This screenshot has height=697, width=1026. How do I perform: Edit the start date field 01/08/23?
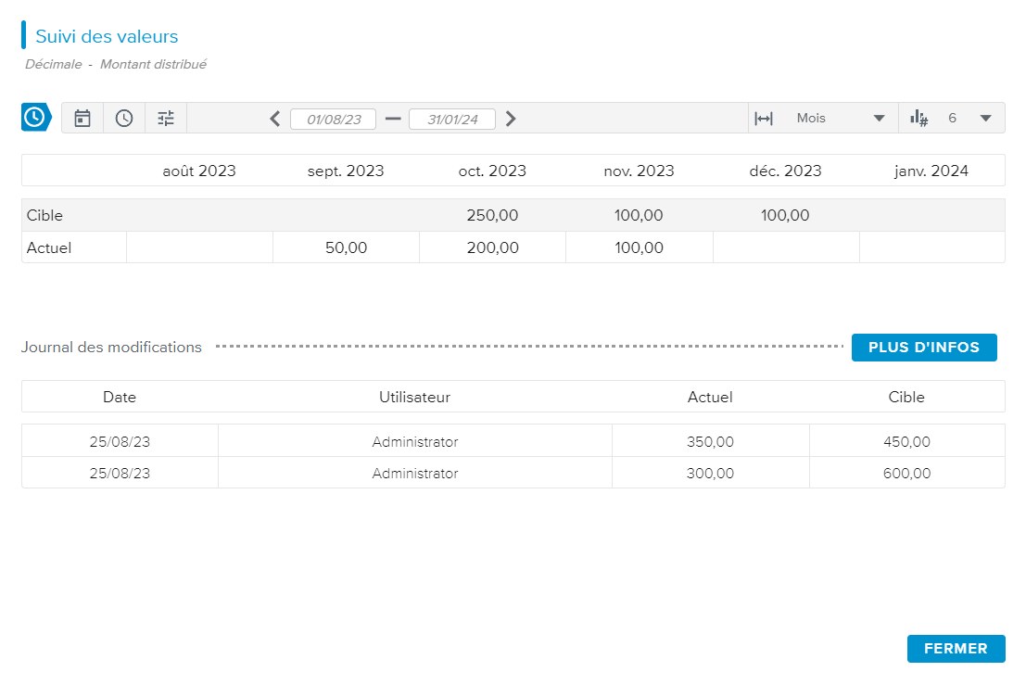tap(333, 120)
